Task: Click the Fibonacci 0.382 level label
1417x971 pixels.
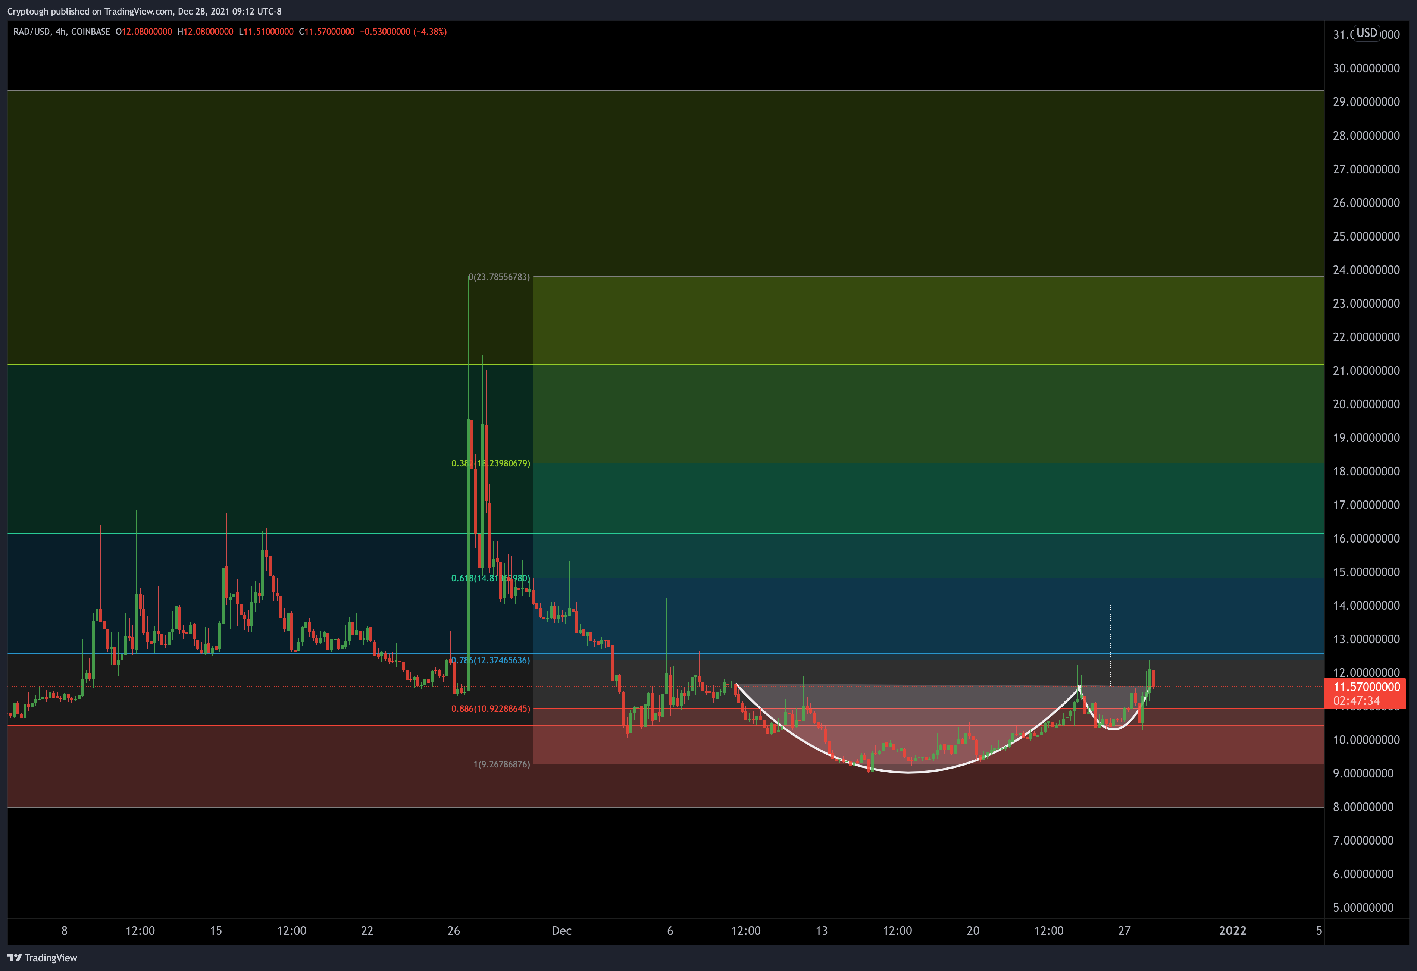Action: [x=491, y=463]
